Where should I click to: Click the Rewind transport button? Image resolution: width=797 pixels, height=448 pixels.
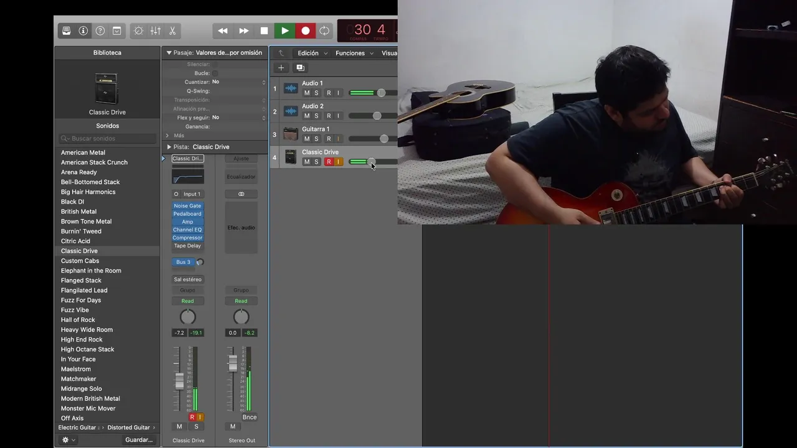tap(222, 30)
